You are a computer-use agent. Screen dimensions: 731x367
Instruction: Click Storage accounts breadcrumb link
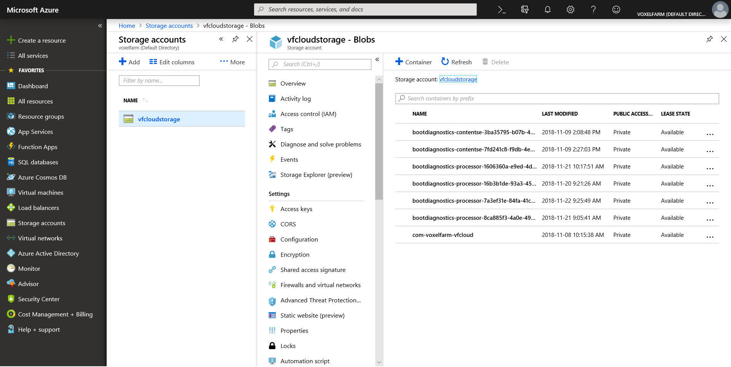tap(169, 25)
